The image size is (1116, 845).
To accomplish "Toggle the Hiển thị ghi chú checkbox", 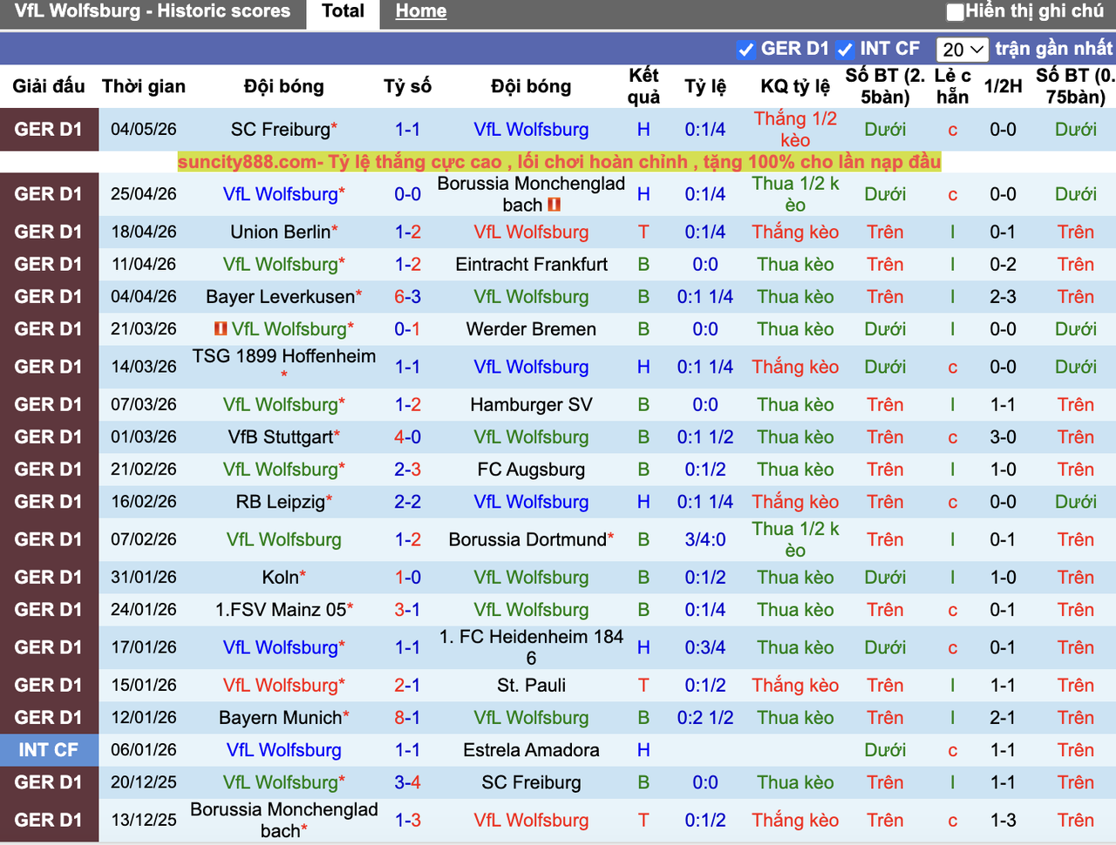I will click(956, 11).
